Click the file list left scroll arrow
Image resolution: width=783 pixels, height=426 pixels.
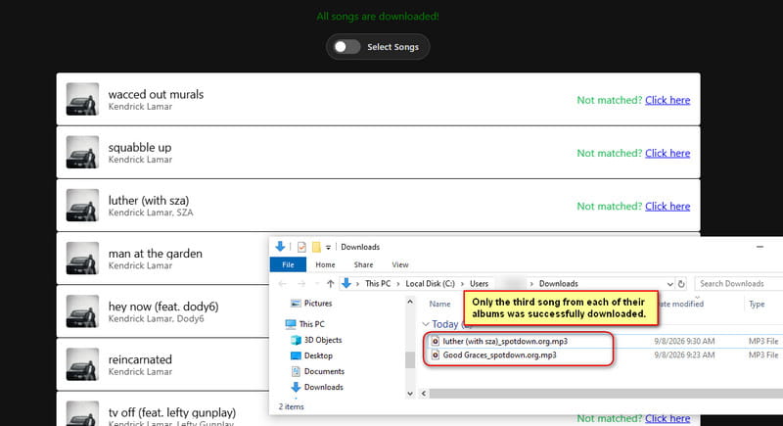tap(424, 394)
